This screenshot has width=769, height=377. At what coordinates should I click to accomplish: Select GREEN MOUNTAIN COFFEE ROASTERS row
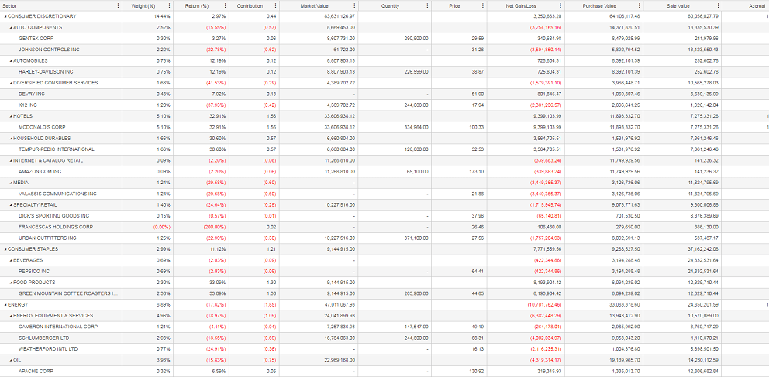384,293
